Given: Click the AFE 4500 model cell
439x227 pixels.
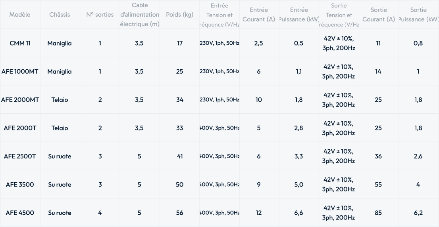Looking at the screenshot, I should coord(20,213).
